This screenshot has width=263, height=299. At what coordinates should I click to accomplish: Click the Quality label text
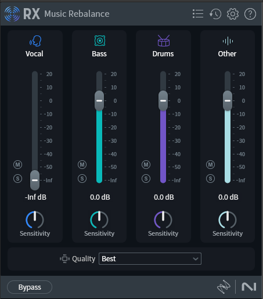coord(84,259)
